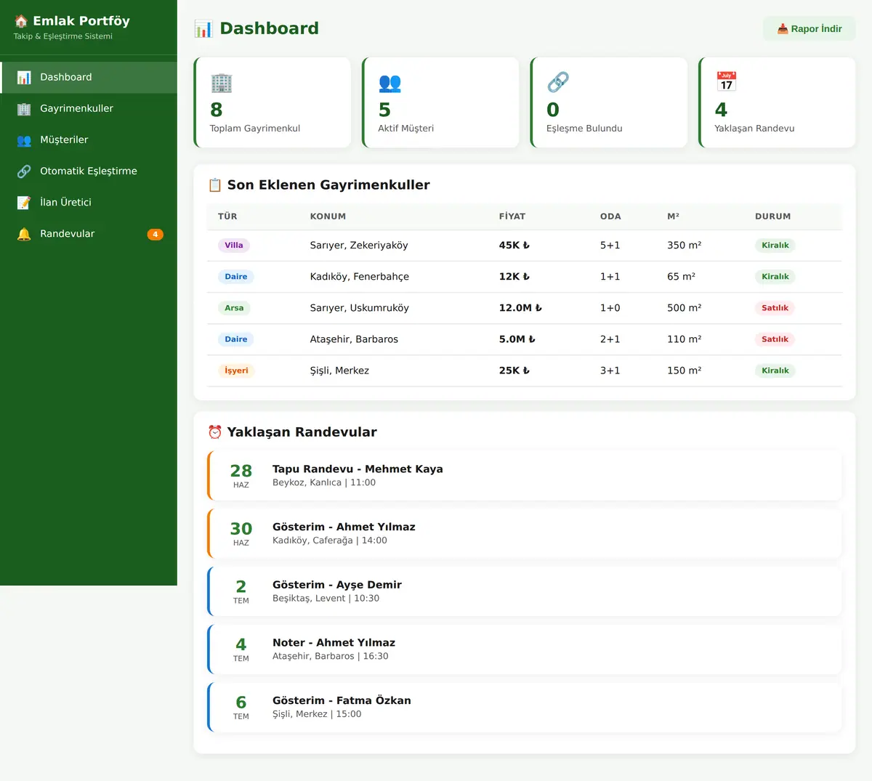872x781 pixels.
Task: Click the Villa type tag
Action: [x=234, y=246]
